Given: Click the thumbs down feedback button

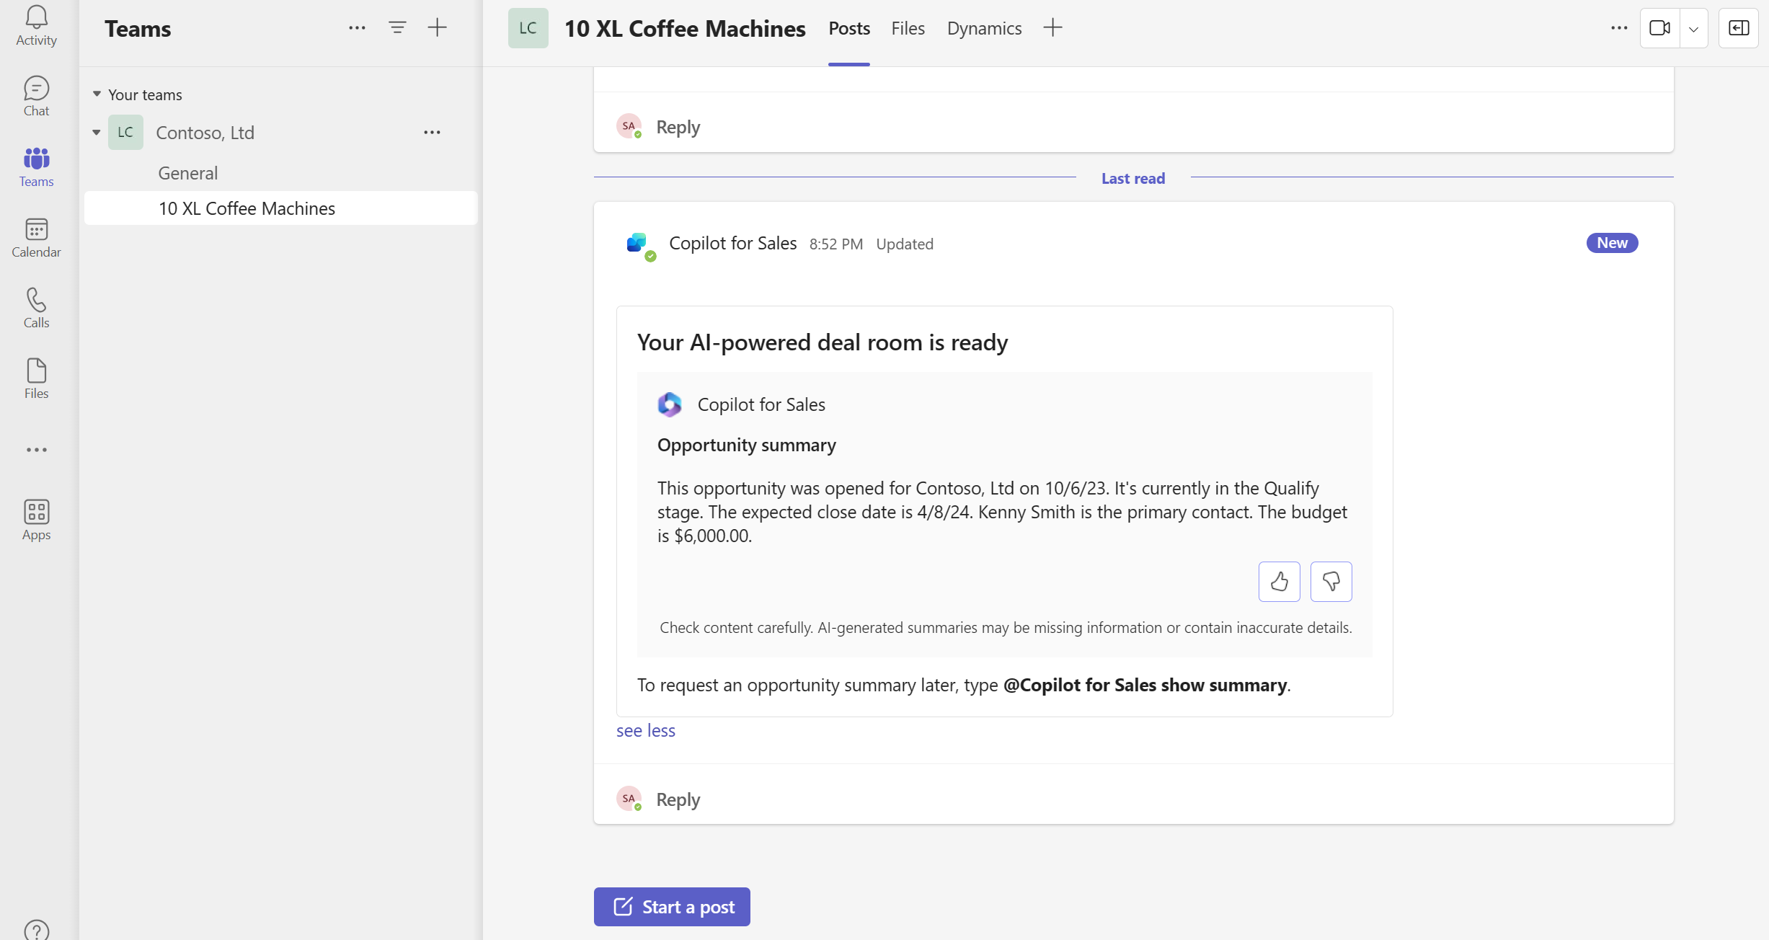Looking at the screenshot, I should pyautogui.click(x=1331, y=582).
